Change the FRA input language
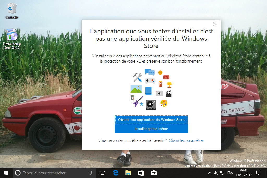 click(230, 173)
